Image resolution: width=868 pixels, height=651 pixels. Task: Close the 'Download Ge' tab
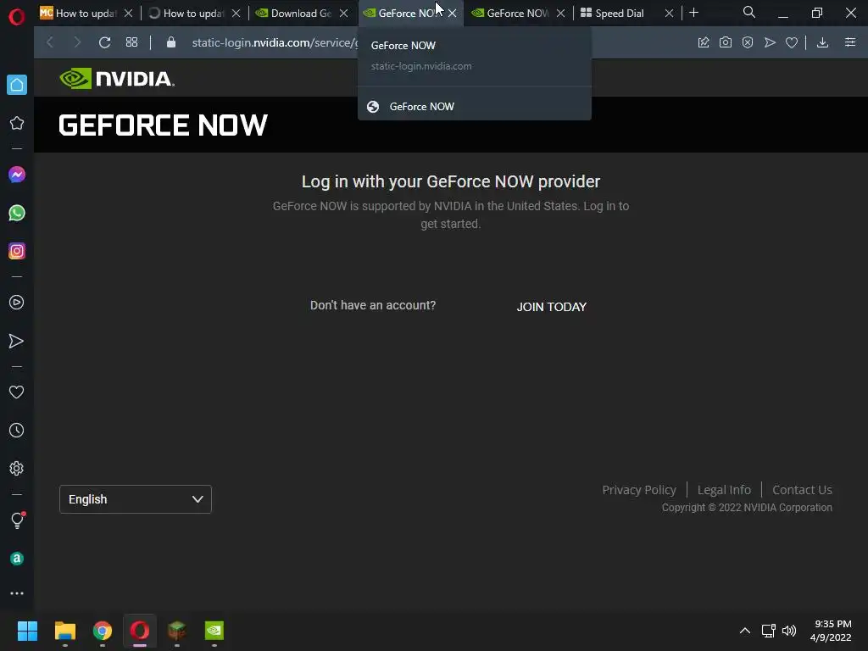(x=344, y=13)
